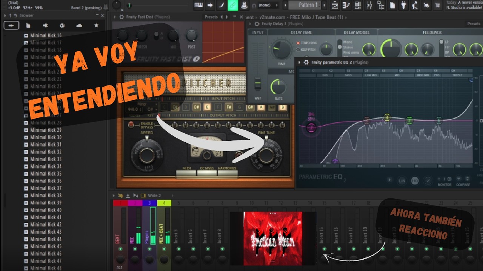The width and height of the screenshot is (483, 271).
Task: Open the Mixer view icon in toolbar
Action: (x=369, y=5)
